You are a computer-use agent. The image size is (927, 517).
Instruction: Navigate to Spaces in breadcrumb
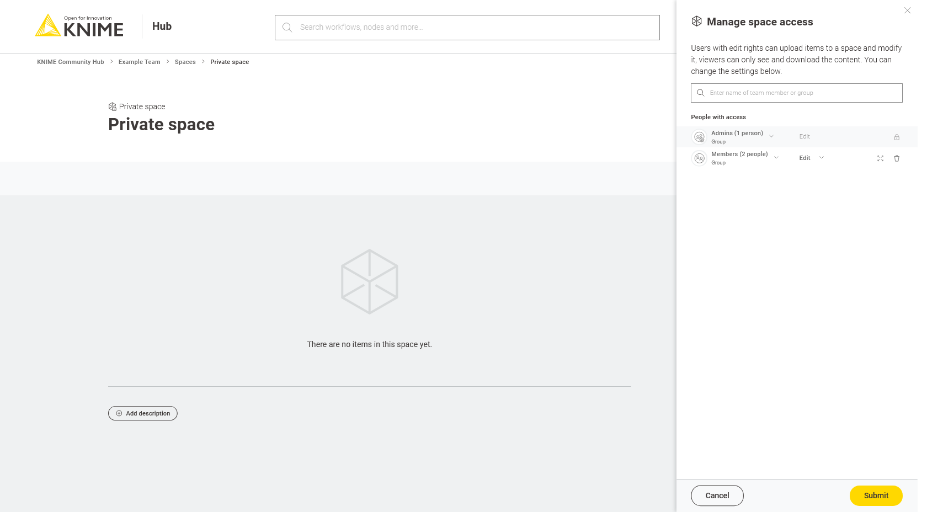[185, 62]
